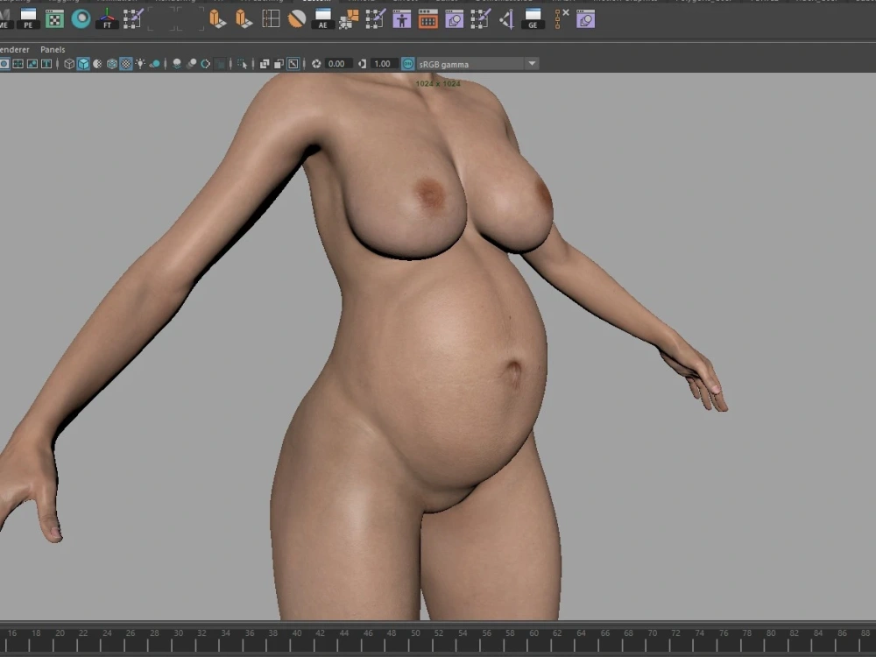Click the isolate select cursor icon
Screen dimensions: 876x657
coord(242,64)
